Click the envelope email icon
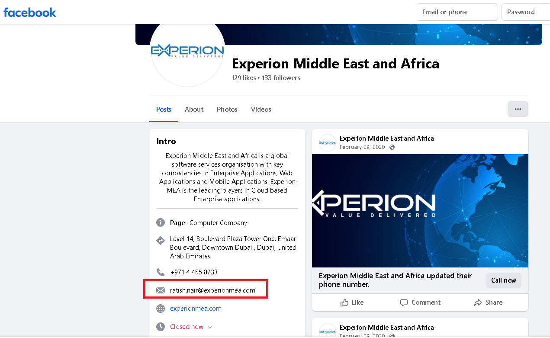Screen dimensions: 550x338 tap(161, 290)
